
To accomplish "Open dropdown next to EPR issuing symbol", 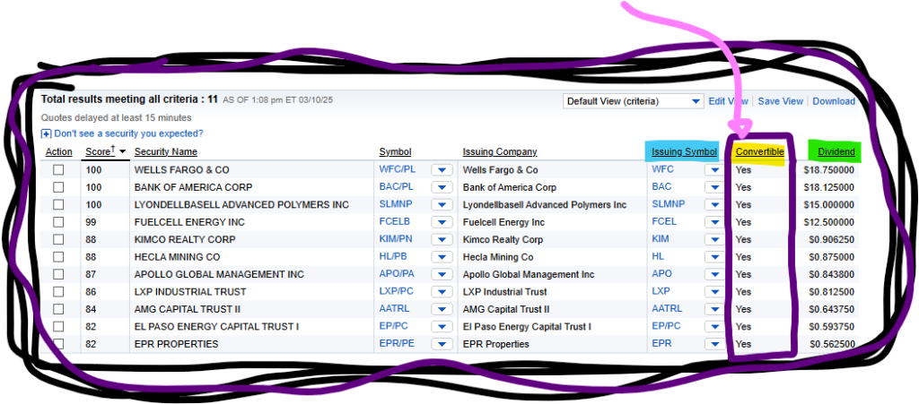I will click(714, 344).
